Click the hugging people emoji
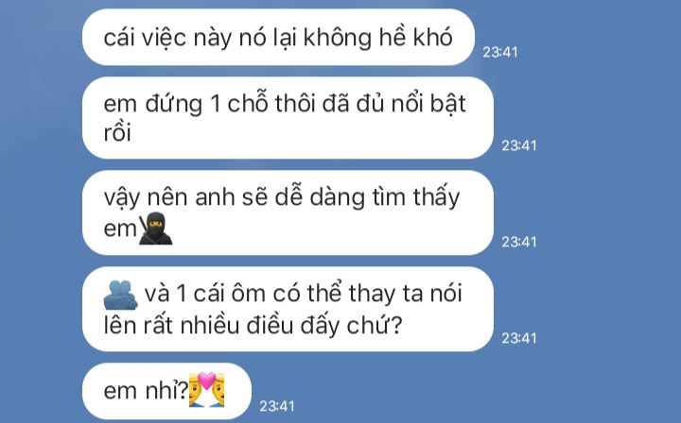This screenshot has height=423, width=681. pyautogui.click(x=121, y=296)
